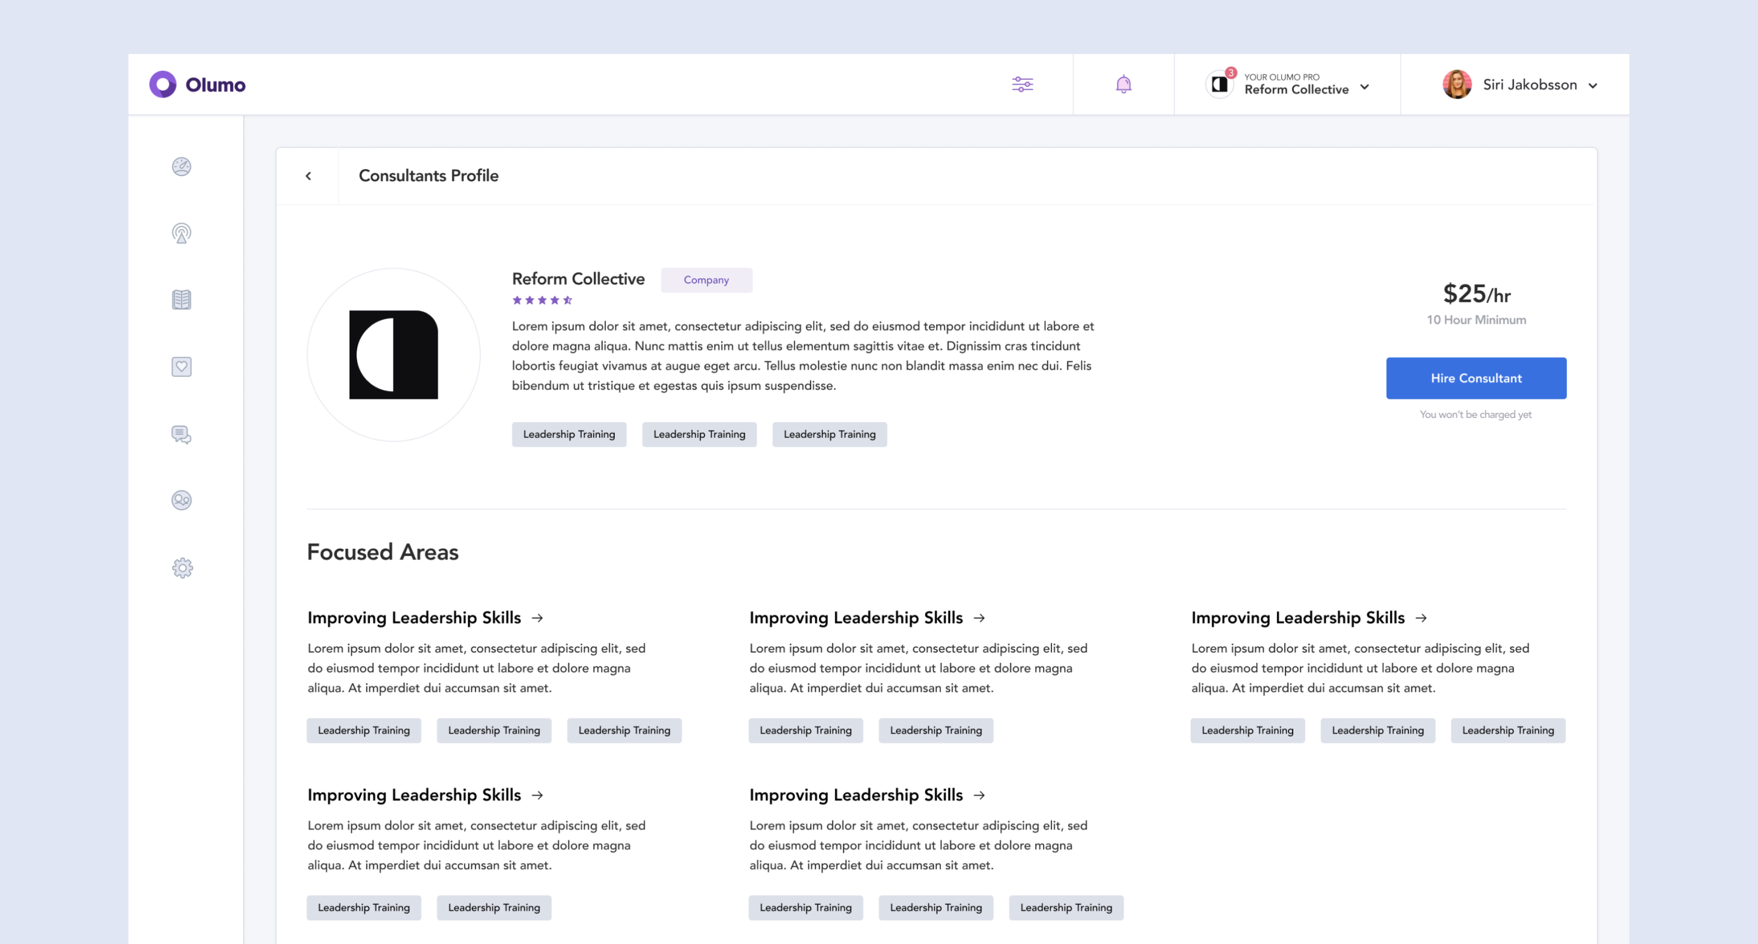Screen dimensions: 1758x944
Task: Go back using the left chevron
Action: 309,176
